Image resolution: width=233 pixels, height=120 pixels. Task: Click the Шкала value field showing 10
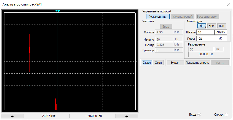[x=205, y=32]
